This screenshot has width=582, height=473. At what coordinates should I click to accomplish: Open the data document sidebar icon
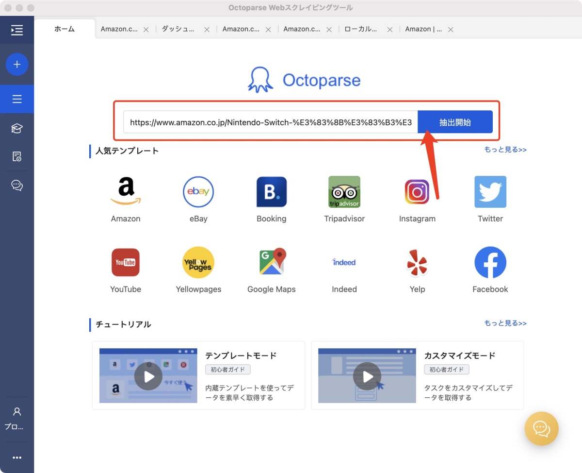tap(17, 156)
